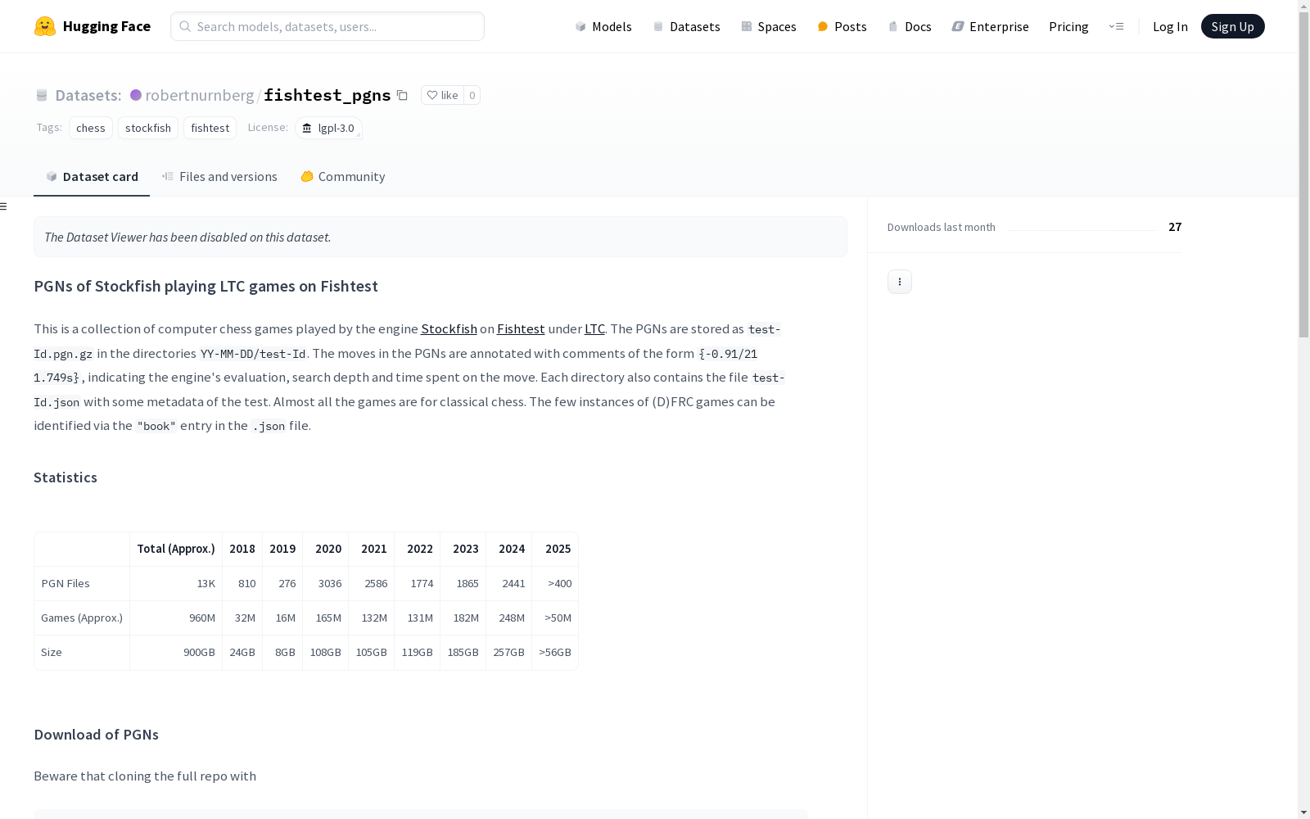Click the 2018 column header
The width and height of the screenshot is (1310, 819).
pyautogui.click(x=242, y=549)
